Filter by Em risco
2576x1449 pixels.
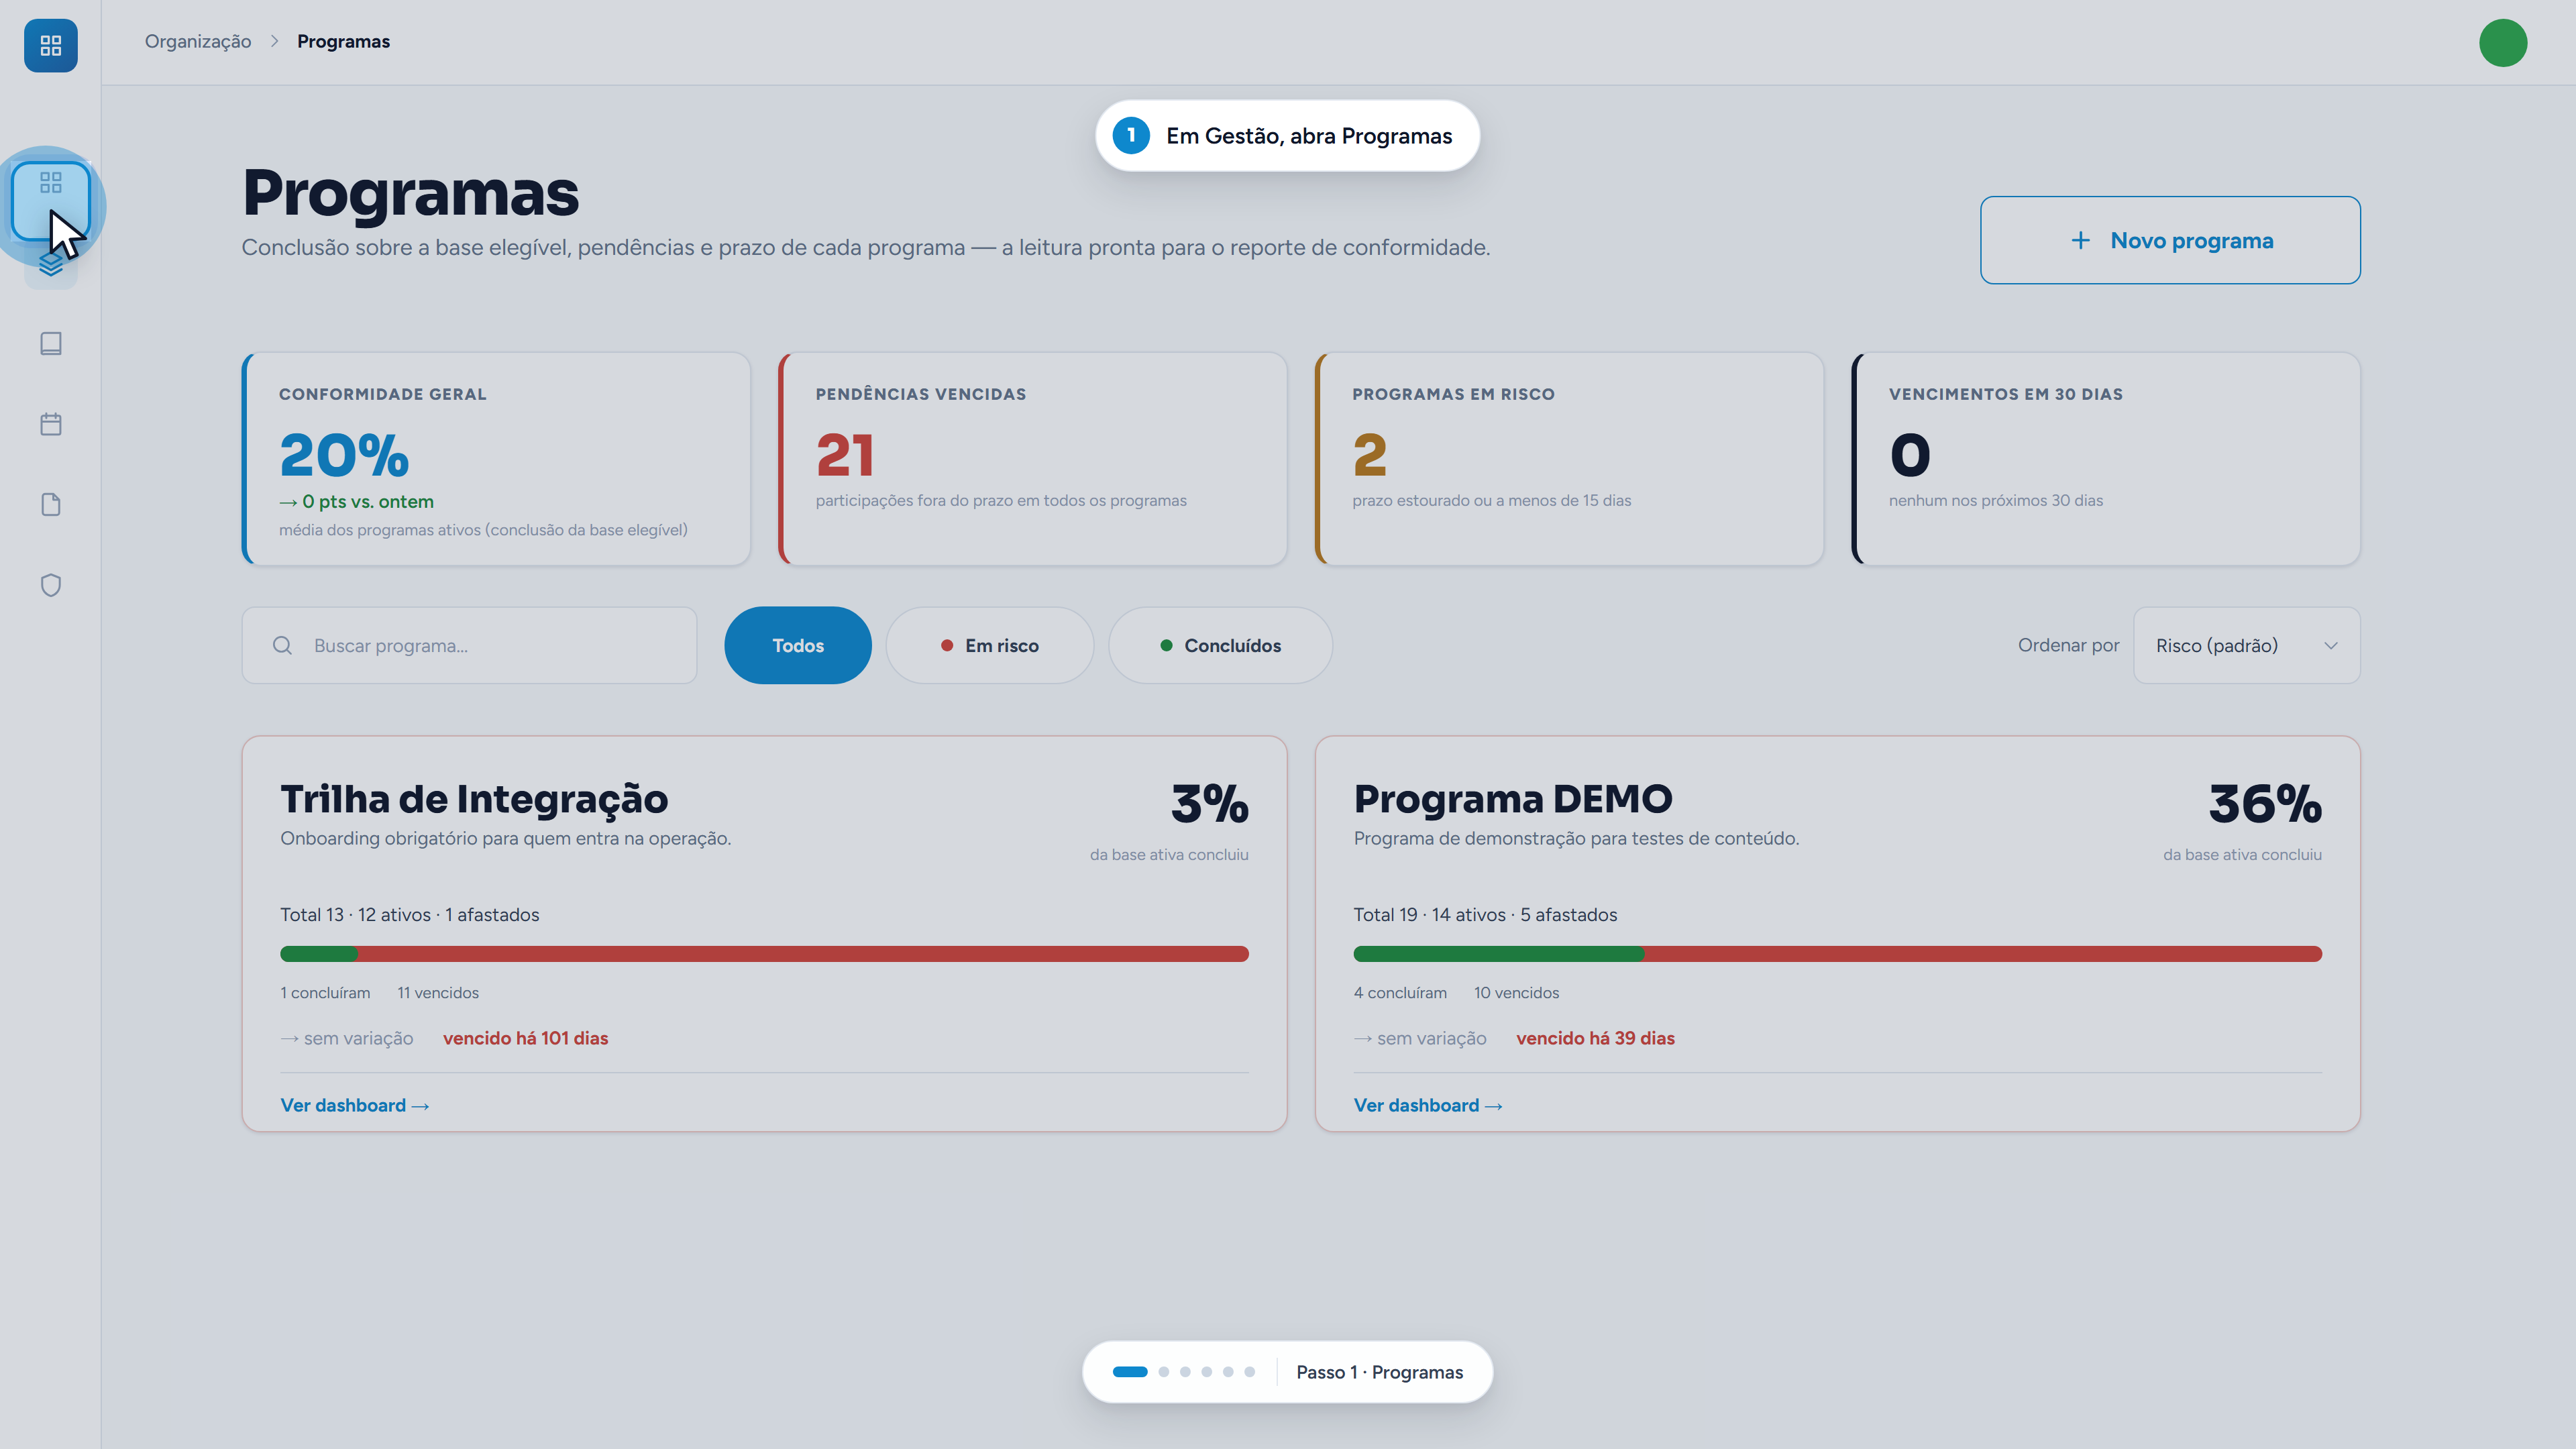(990, 646)
